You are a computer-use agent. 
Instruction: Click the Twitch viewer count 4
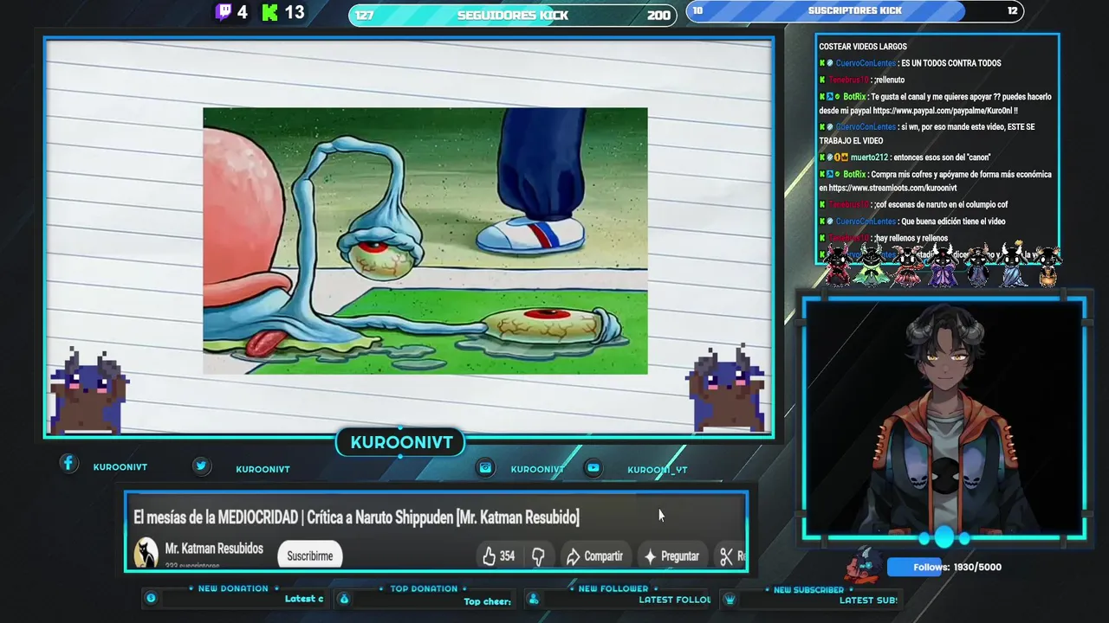[242, 12]
